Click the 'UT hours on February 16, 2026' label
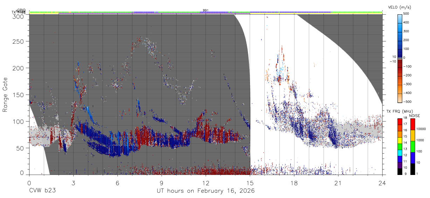430x198 pixels. coord(206,191)
